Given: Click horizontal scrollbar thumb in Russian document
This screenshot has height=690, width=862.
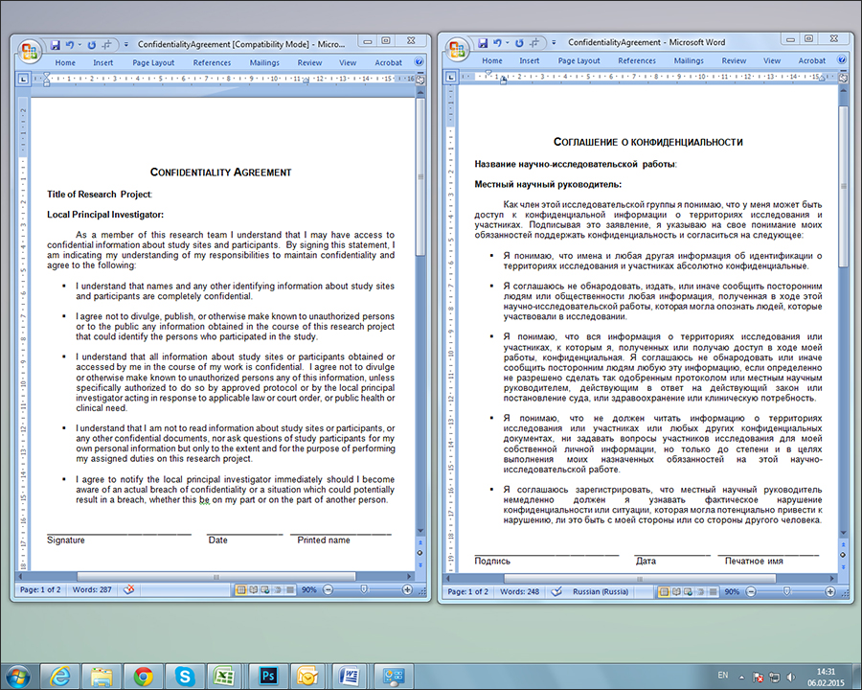Looking at the screenshot, I should [x=640, y=579].
